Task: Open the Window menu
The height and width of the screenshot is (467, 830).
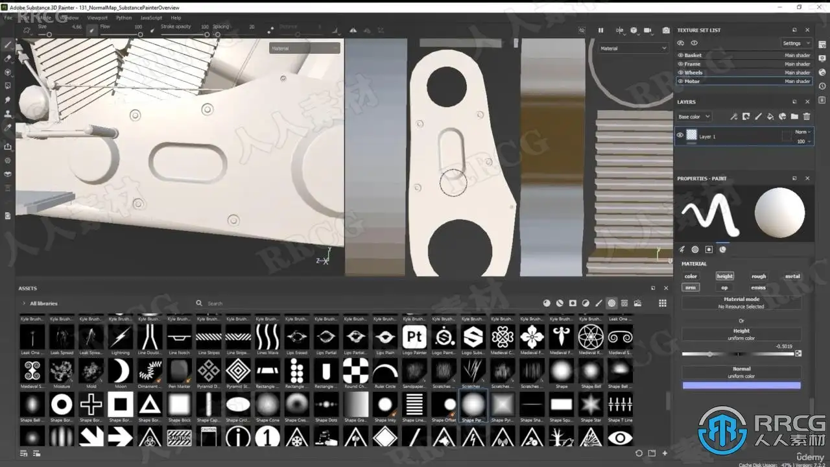Action: pos(69,18)
